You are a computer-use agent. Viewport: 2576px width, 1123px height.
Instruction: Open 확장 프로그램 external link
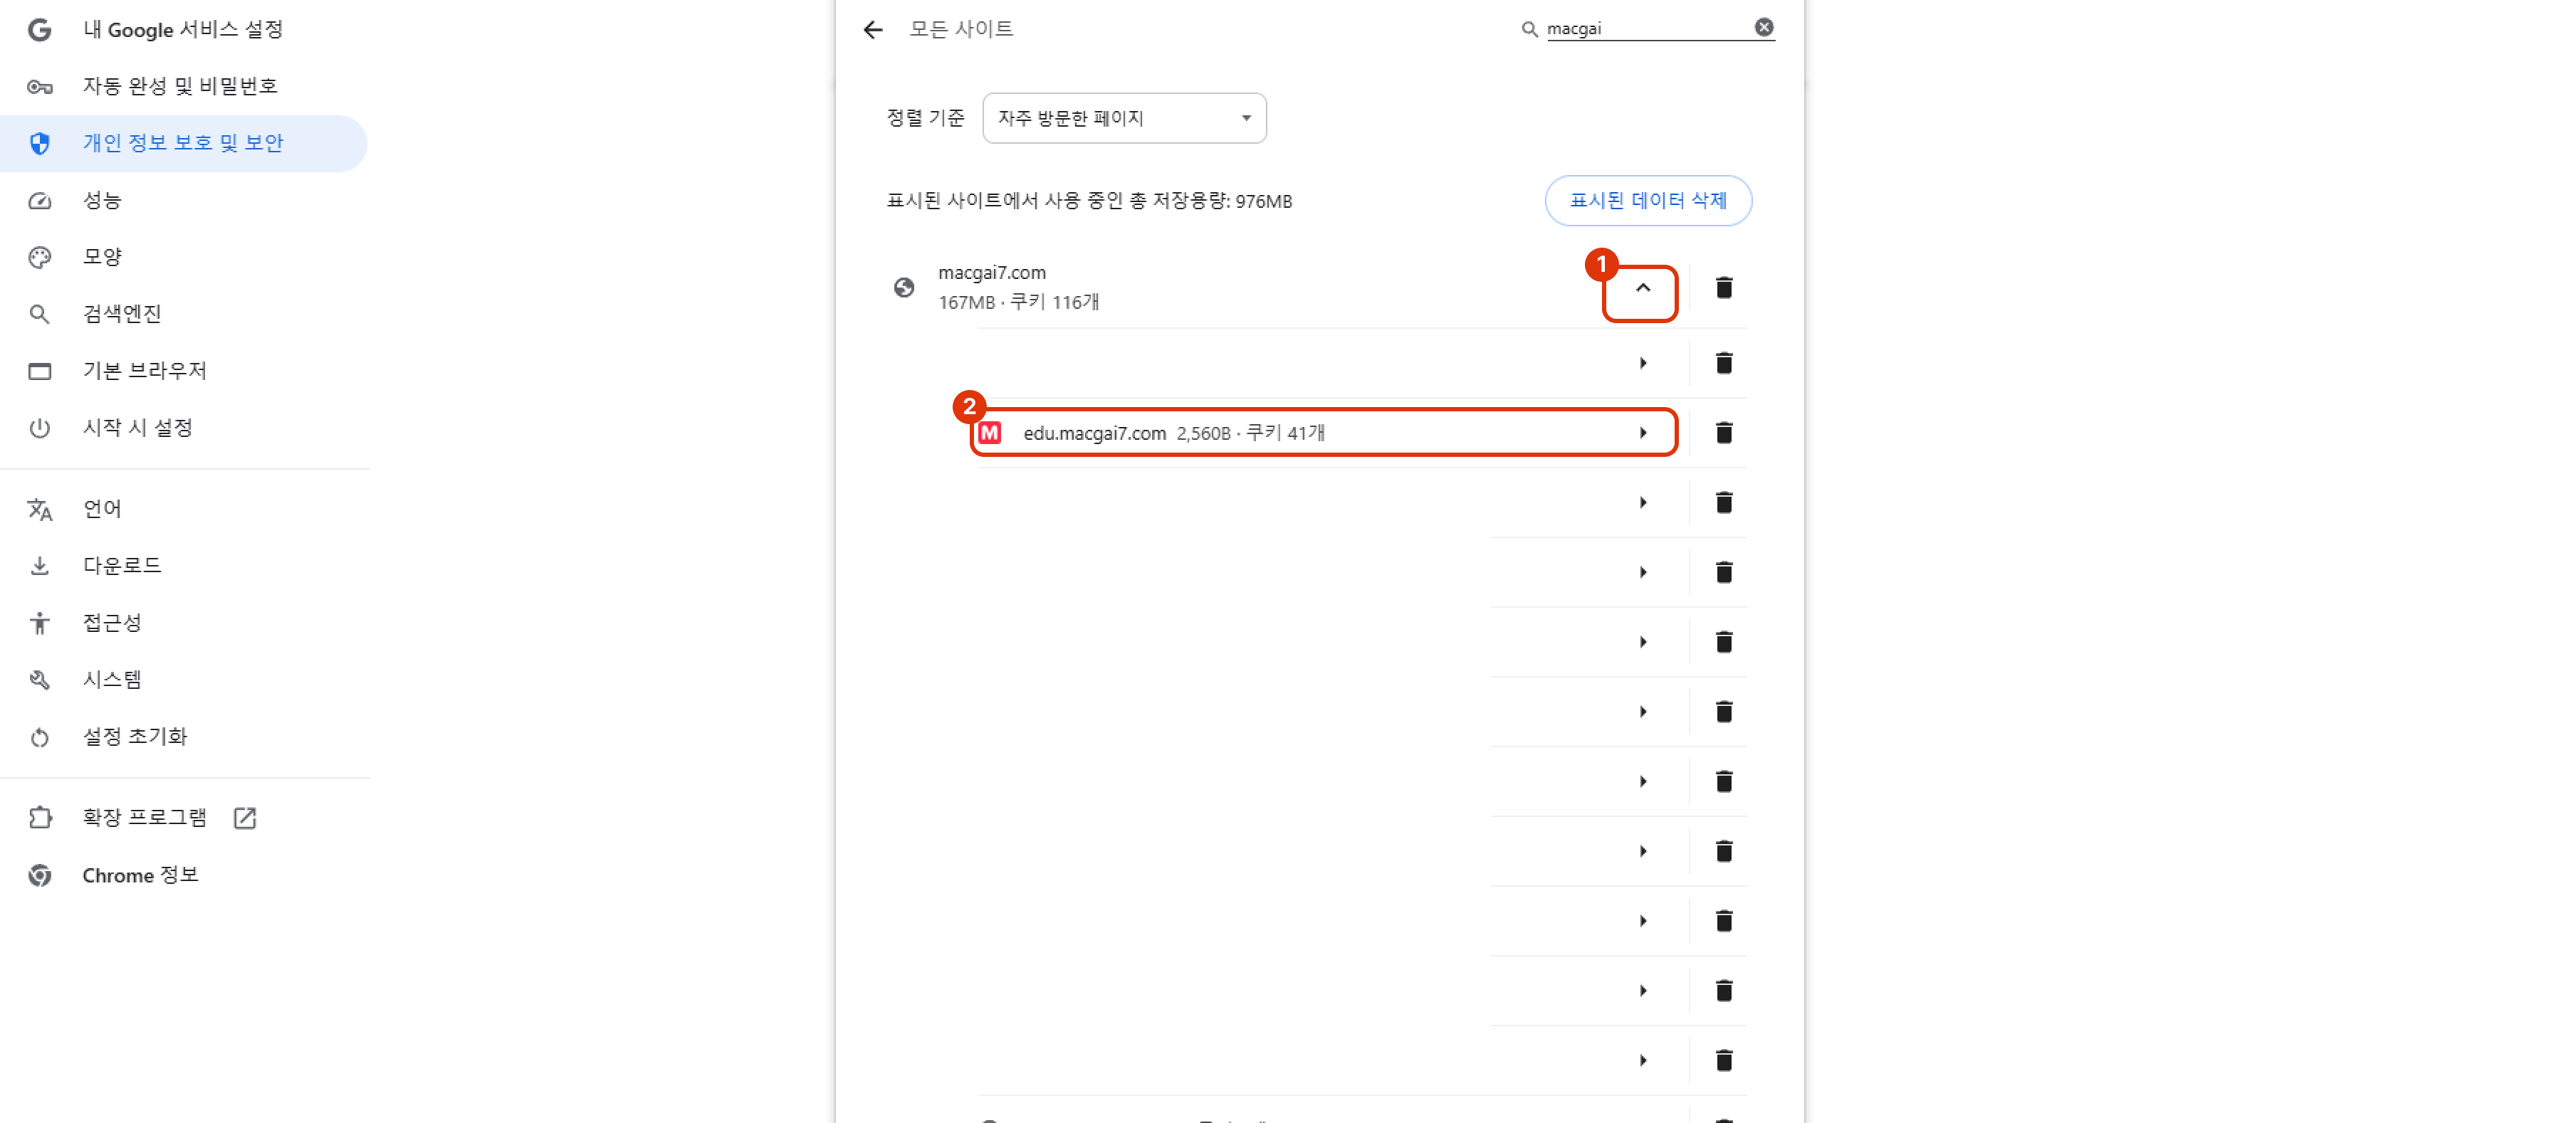[245, 818]
